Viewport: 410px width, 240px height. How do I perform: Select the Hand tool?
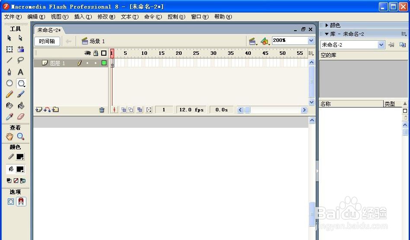point(10,136)
